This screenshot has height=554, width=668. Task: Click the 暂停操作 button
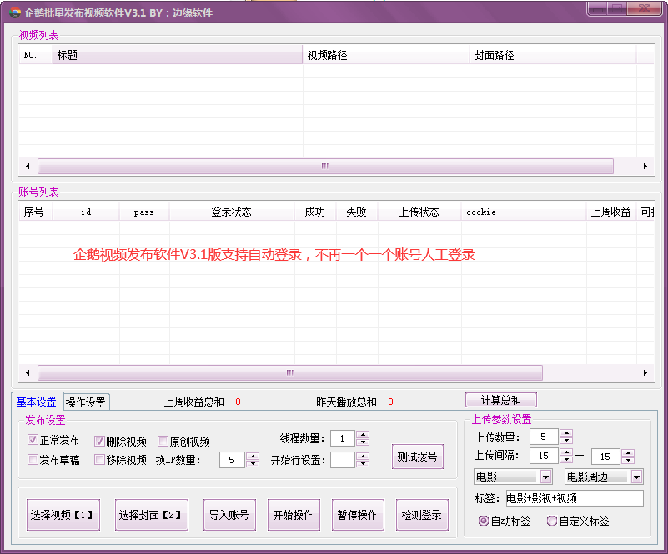[x=358, y=515]
